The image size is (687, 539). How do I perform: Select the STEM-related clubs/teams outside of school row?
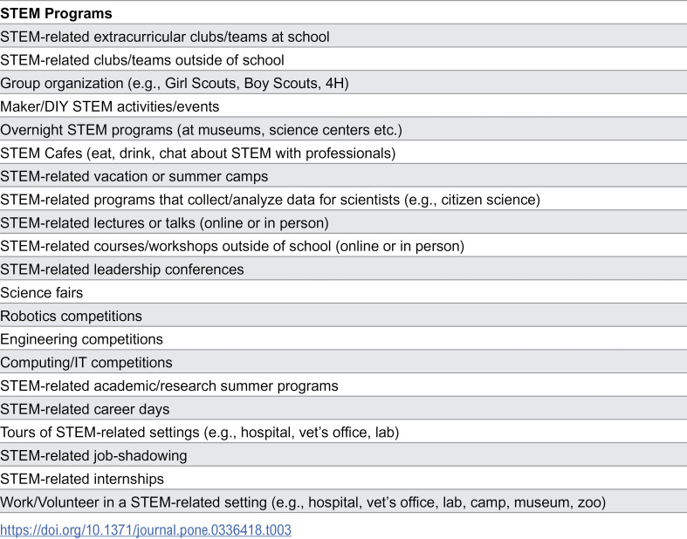point(344,59)
